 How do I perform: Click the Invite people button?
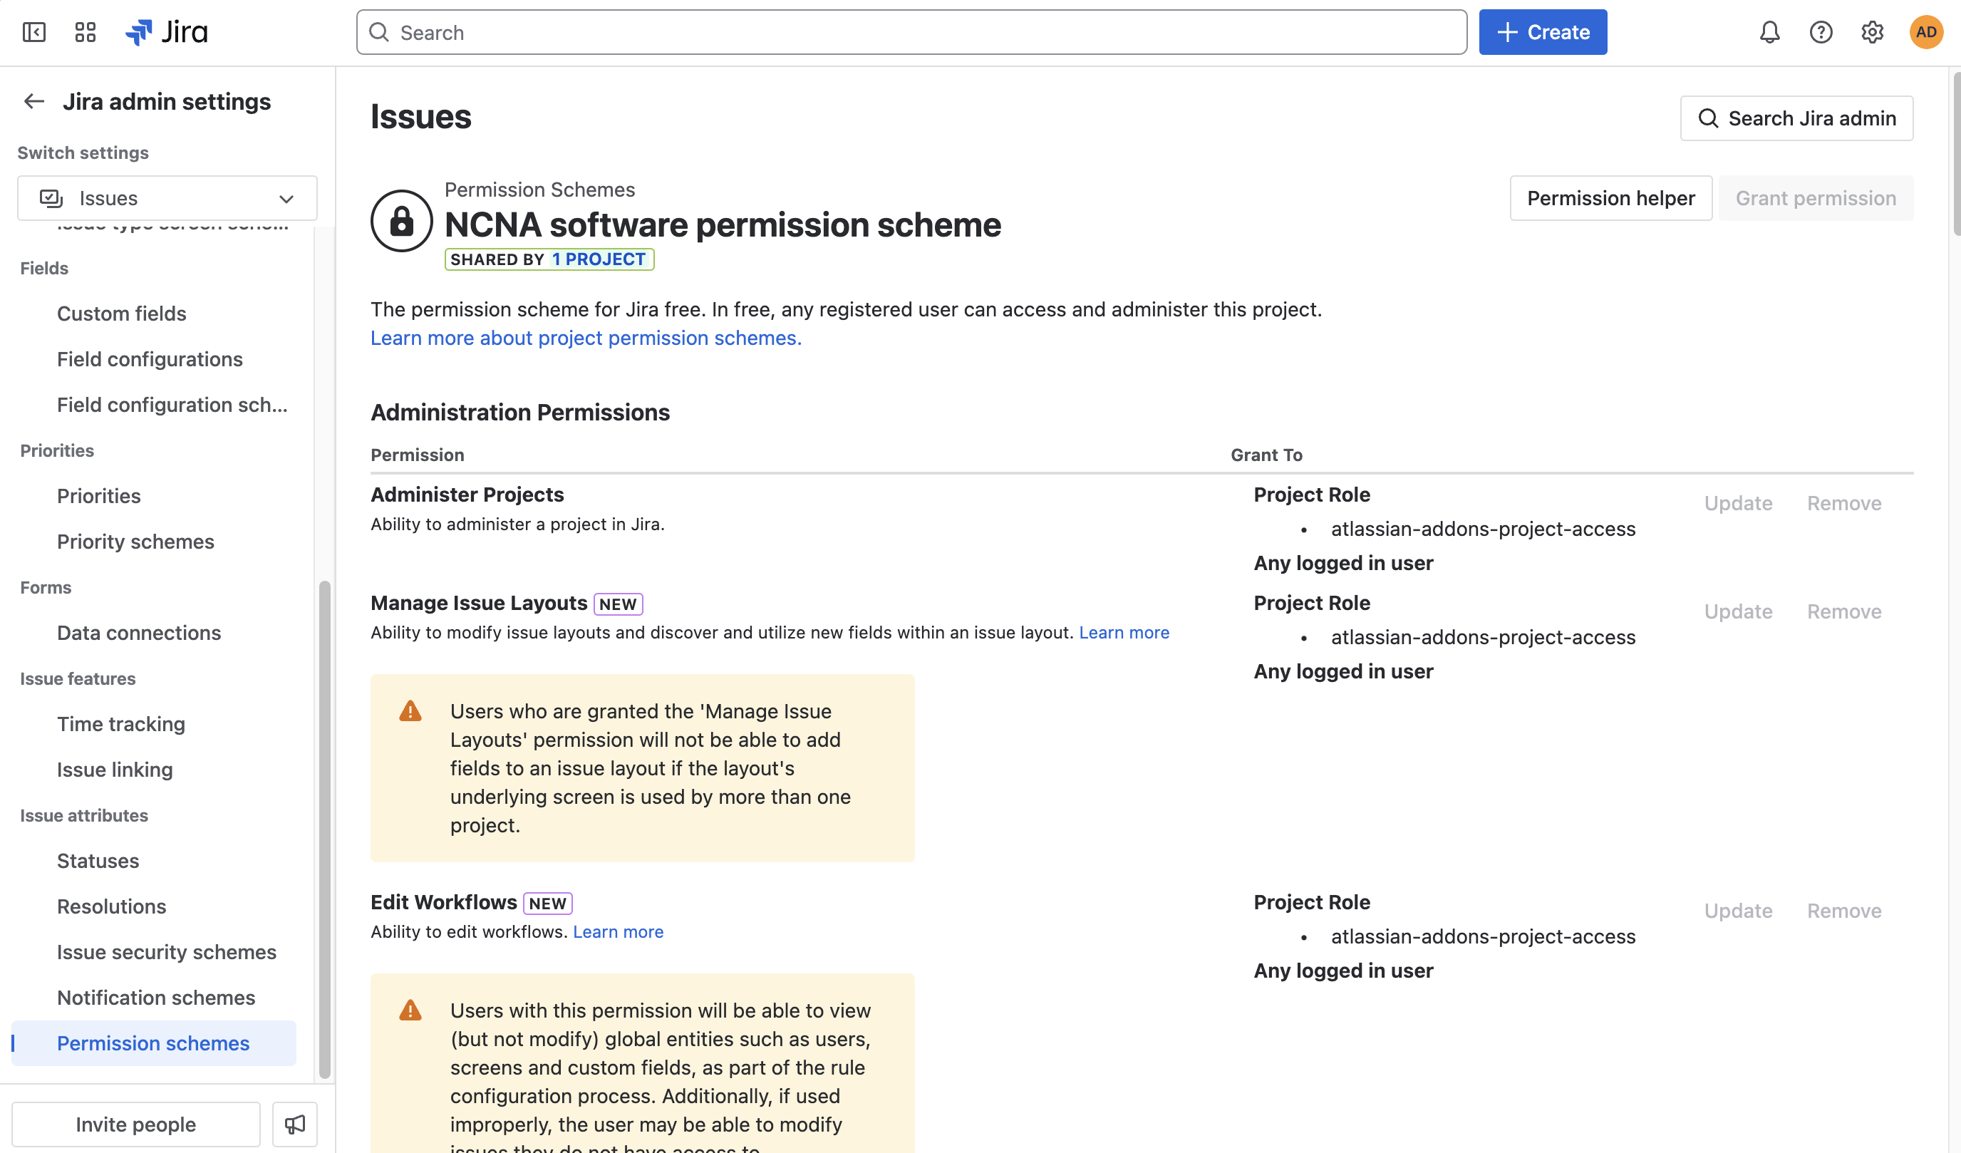(136, 1124)
